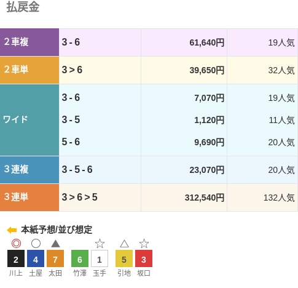Click the teal ワイド row header
Screen dimensions: 298x288
point(29,120)
